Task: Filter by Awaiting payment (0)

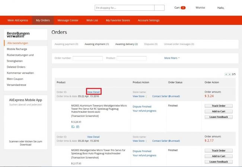Action: click(66, 44)
